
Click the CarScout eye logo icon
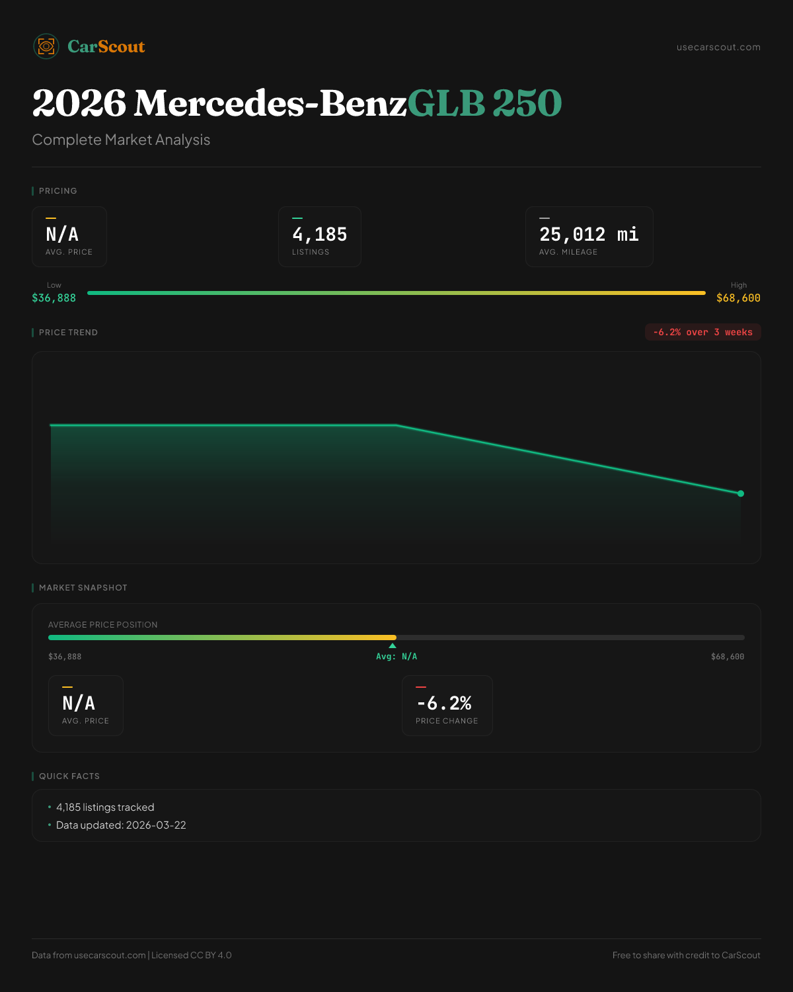(x=46, y=46)
